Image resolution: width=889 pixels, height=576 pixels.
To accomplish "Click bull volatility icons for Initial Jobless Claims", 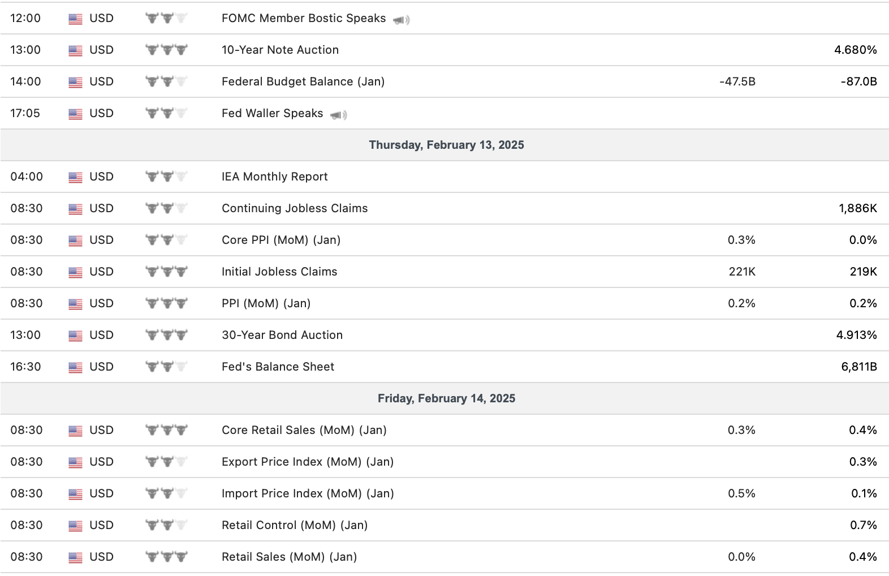I will tap(166, 272).
